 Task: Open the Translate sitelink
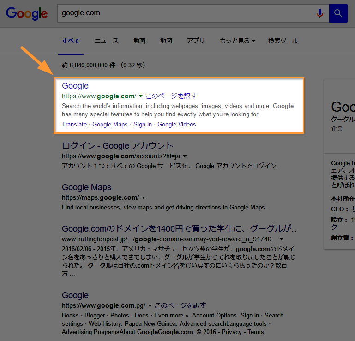tap(74, 124)
